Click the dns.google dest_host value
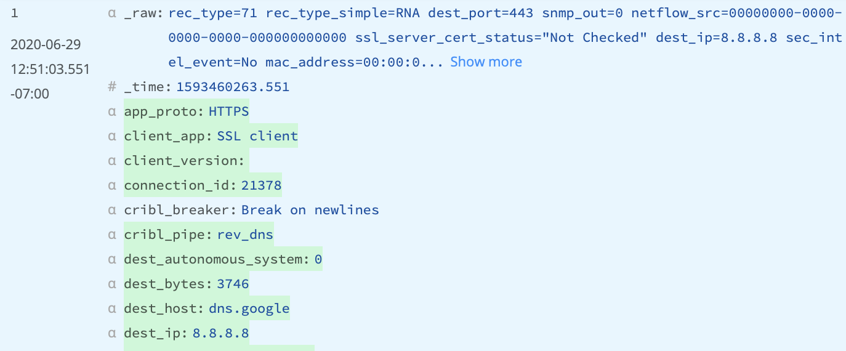The image size is (846, 351). point(249,309)
